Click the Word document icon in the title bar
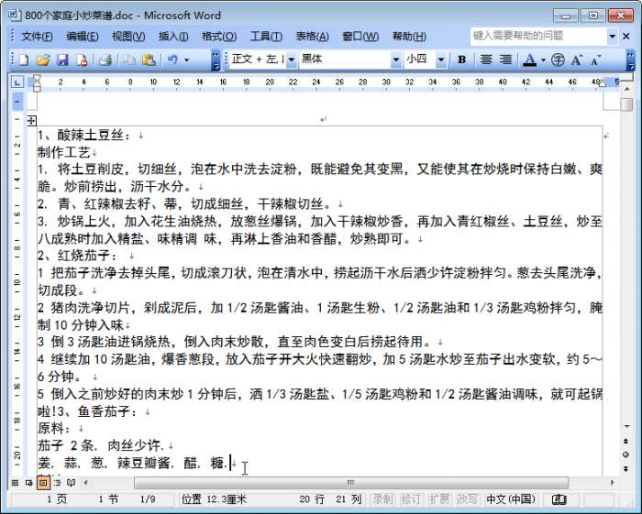This screenshot has height=514, width=642. point(14,16)
